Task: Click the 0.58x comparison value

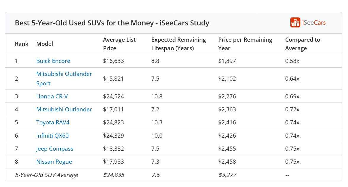Action: tap(292, 61)
